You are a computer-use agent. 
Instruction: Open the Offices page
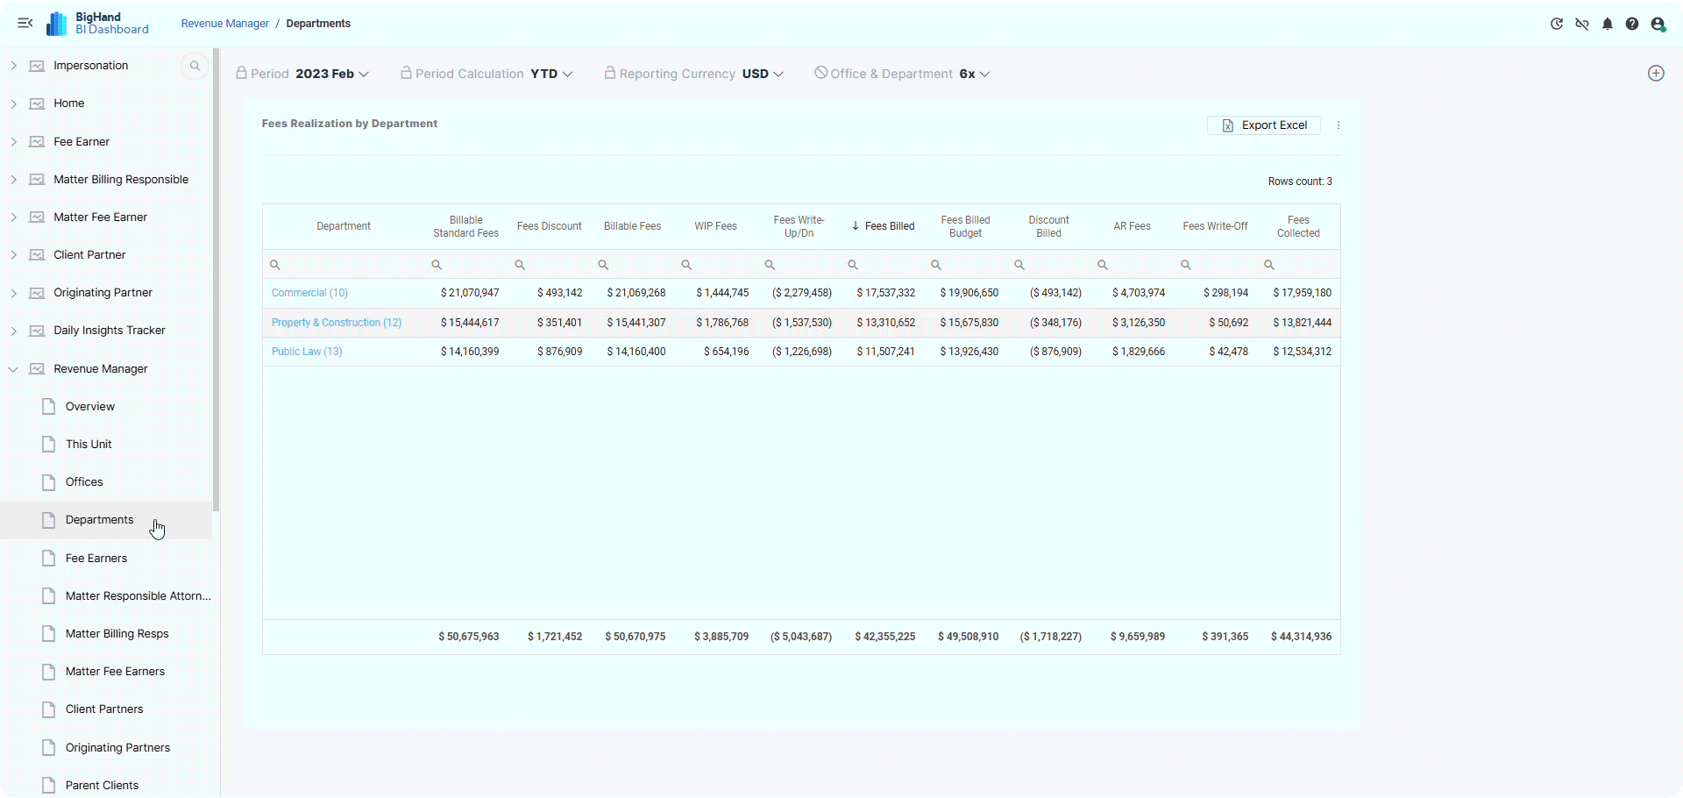click(x=84, y=482)
